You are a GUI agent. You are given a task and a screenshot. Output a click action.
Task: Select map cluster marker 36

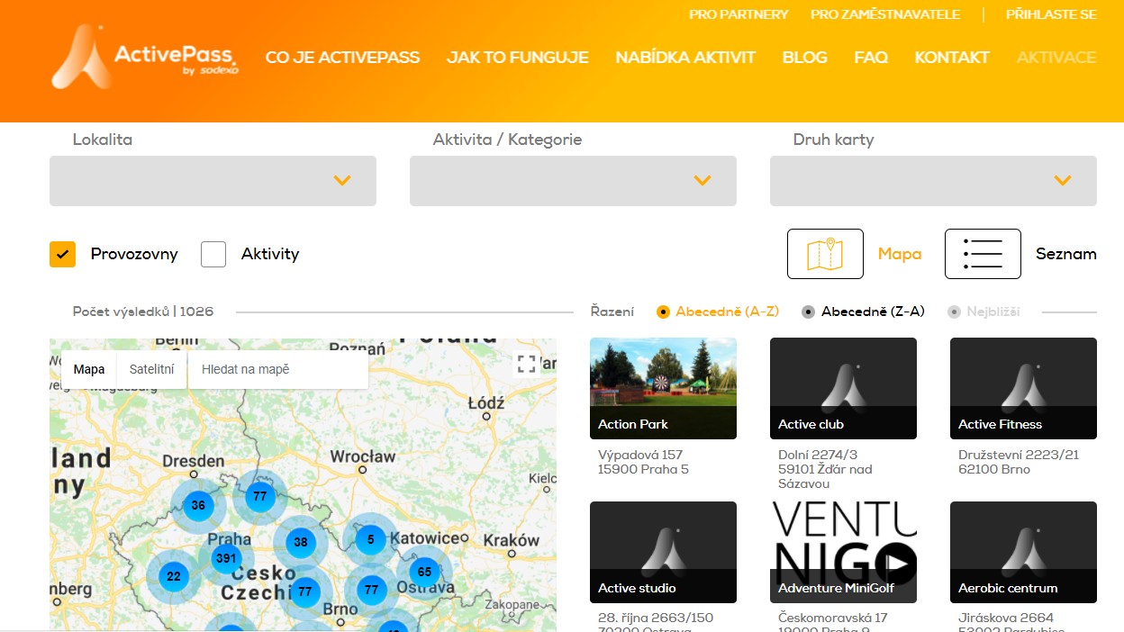[198, 505]
